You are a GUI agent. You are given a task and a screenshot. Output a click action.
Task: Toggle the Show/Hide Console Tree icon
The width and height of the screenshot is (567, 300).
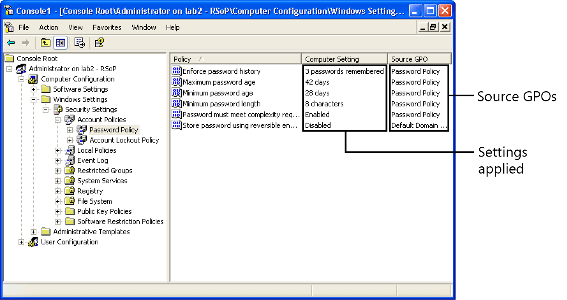pos(60,42)
